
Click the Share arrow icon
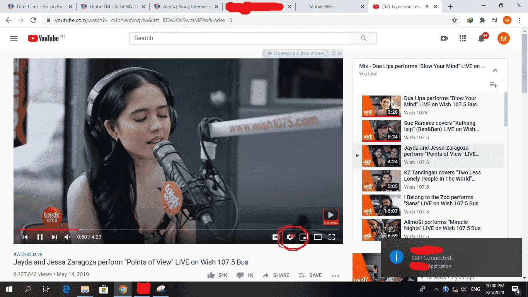click(266, 275)
